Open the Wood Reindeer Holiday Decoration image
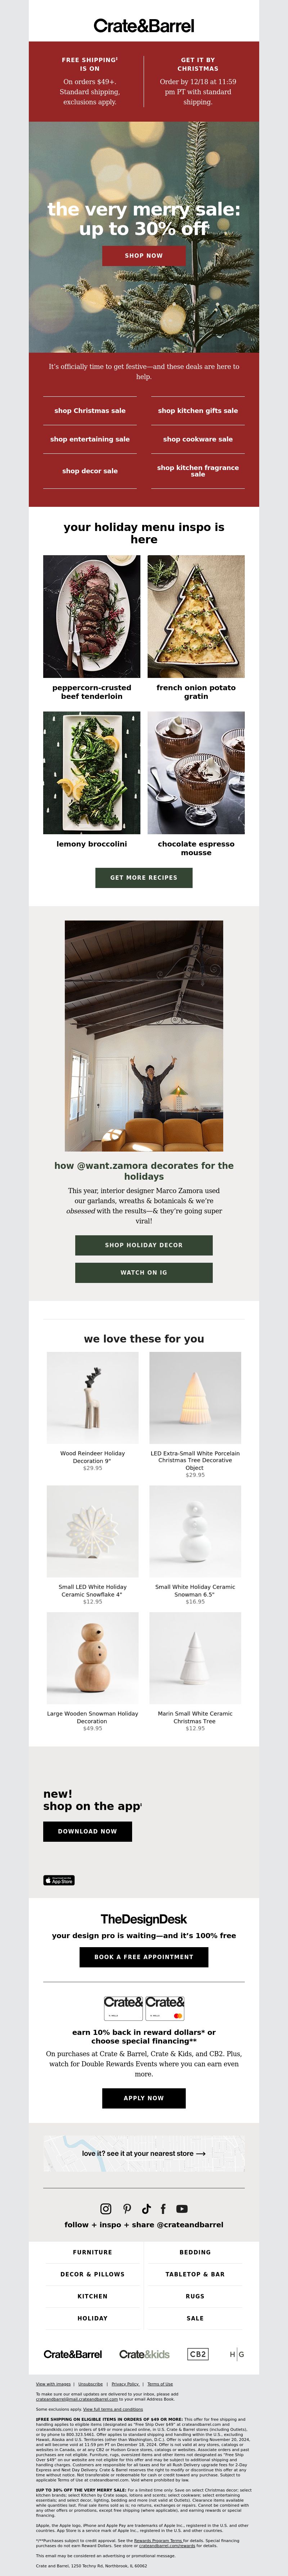The width and height of the screenshot is (288, 2576). click(x=93, y=1397)
